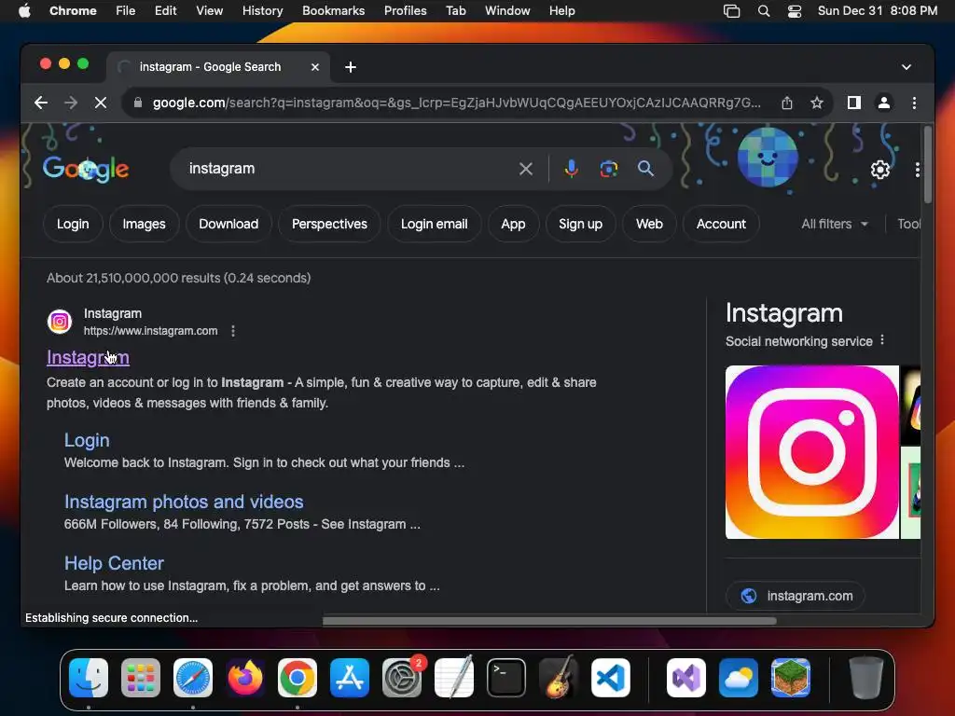Open instagram.com chip in knowledge panel

pyautogui.click(x=796, y=596)
